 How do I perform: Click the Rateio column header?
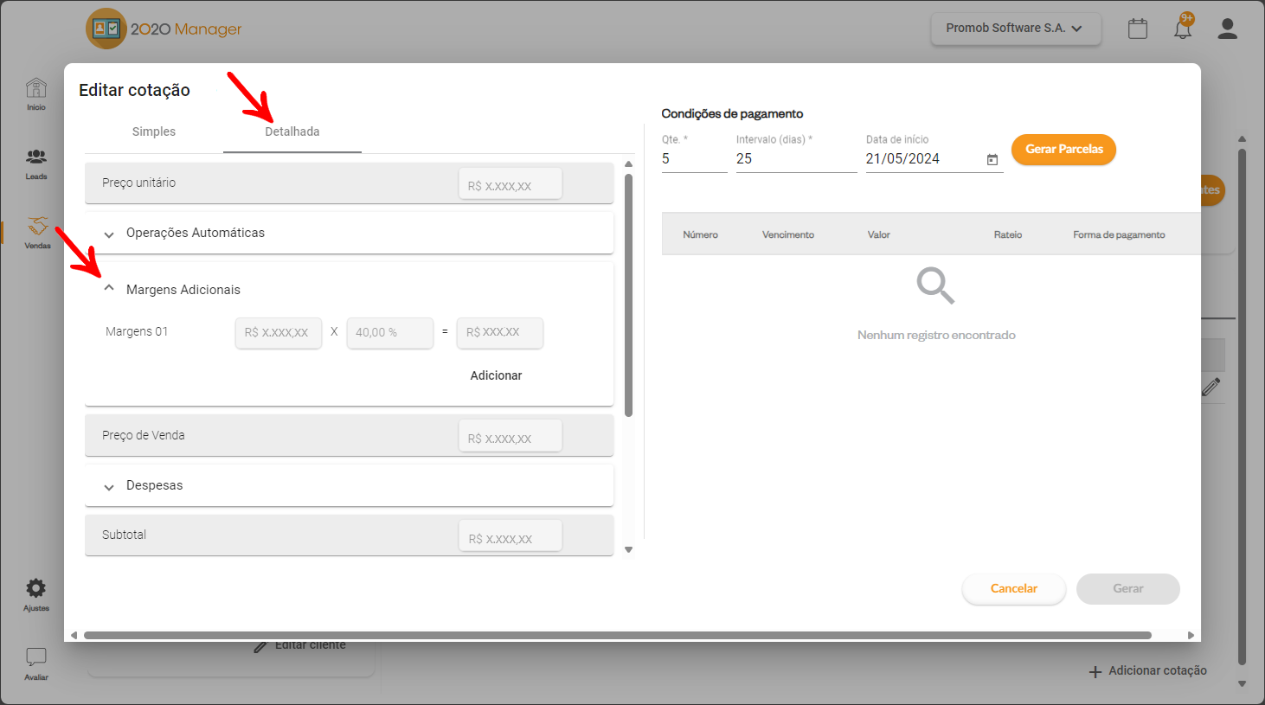coord(1008,235)
